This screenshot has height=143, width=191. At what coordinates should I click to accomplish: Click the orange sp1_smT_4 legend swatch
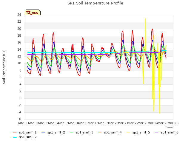(x=100, y=133)
